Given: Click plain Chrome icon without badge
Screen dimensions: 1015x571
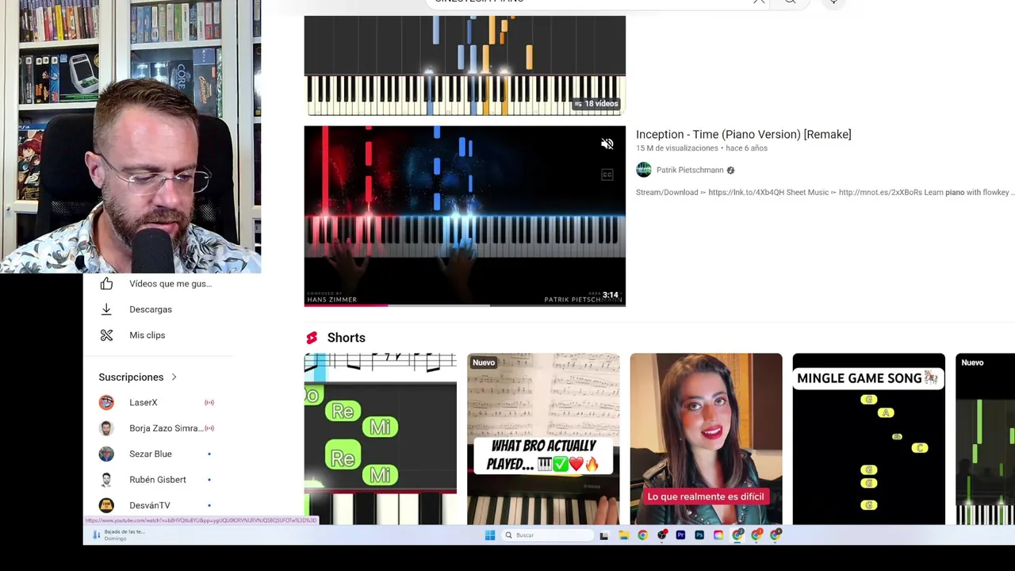Looking at the screenshot, I should pos(642,535).
